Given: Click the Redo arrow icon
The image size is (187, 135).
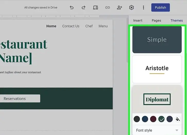Looking at the screenshot, I should [x=83, y=7].
